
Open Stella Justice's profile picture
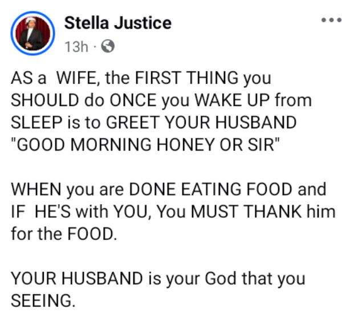coord(34,34)
